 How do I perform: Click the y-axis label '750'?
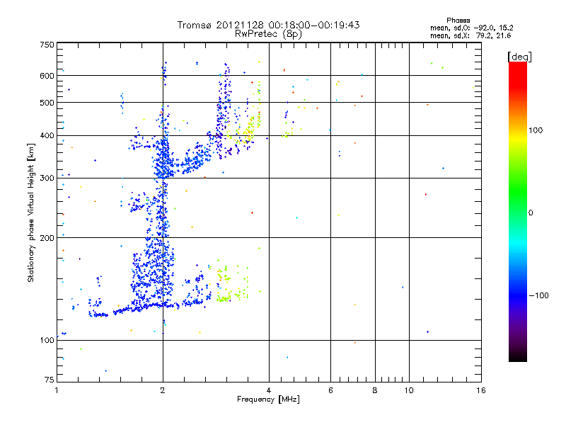(47, 45)
